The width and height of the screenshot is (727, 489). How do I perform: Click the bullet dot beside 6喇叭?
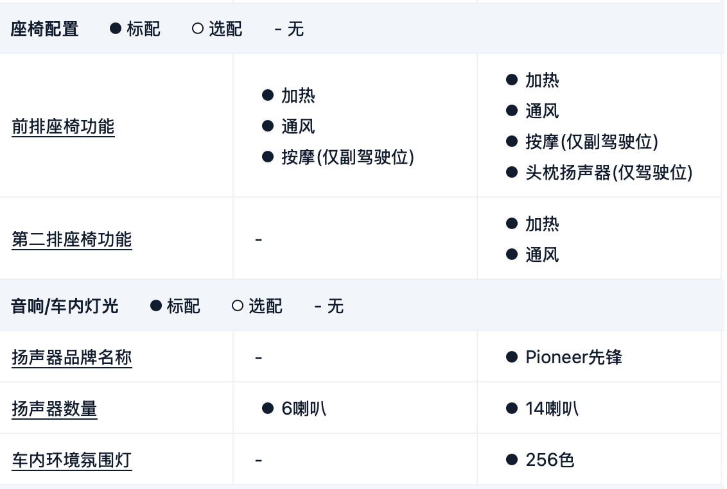pyautogui.click(x=268, y=408)
